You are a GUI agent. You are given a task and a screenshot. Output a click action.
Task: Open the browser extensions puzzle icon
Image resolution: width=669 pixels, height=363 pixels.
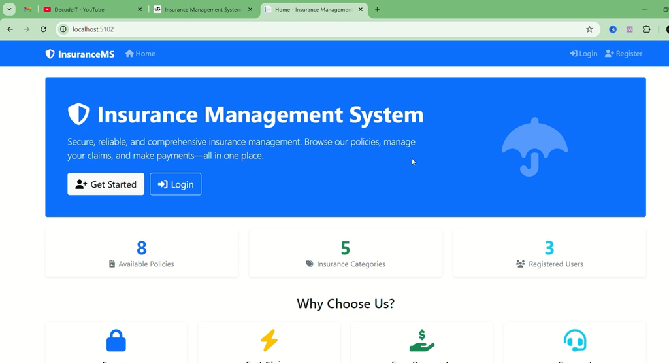[646, 29]
